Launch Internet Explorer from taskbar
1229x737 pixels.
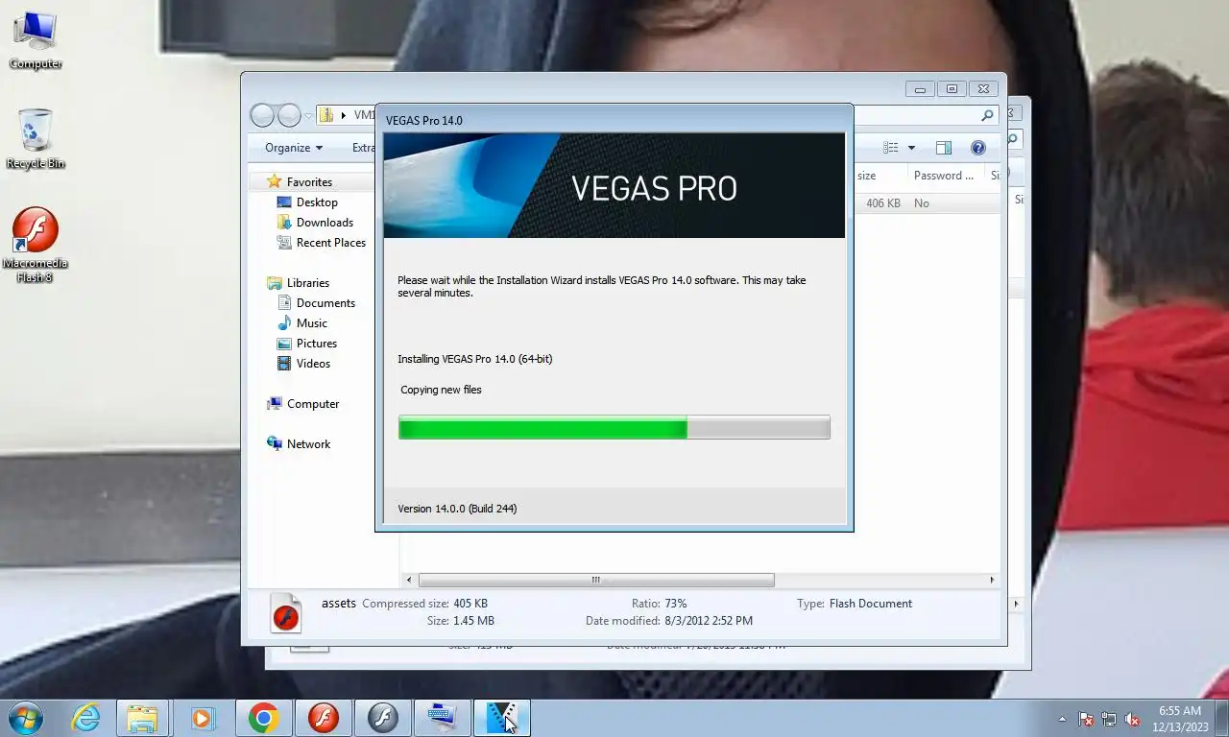(x=85, y=718)
